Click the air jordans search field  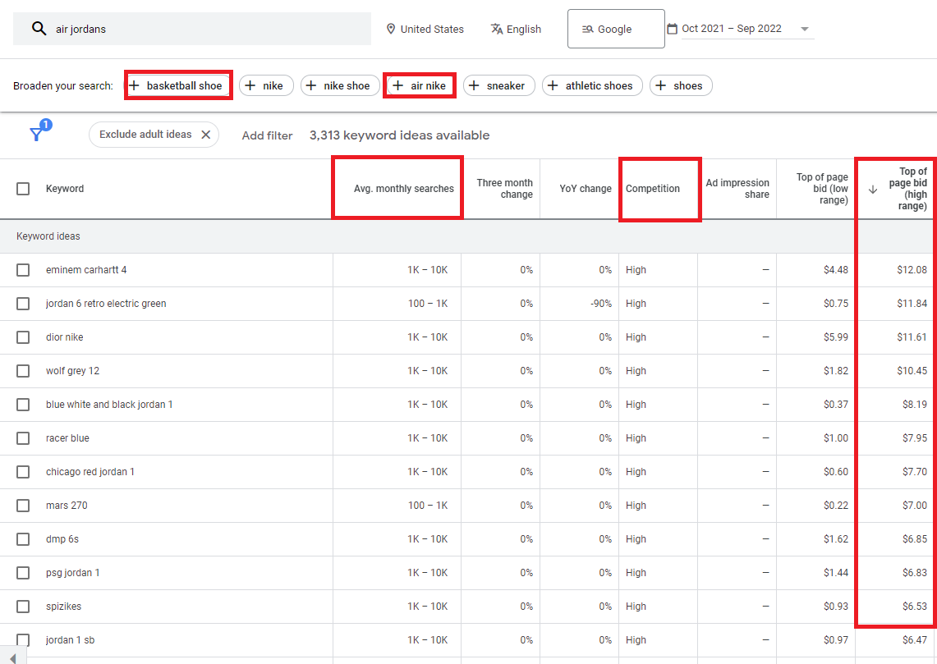(205, 29)
